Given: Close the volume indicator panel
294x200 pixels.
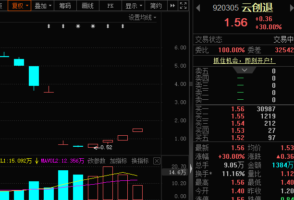Looking at the screenshot, I should point(157,161).
